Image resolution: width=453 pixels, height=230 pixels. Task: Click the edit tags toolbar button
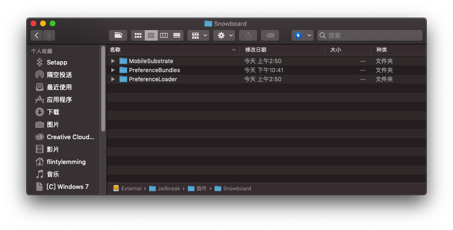tap(270, 35)
